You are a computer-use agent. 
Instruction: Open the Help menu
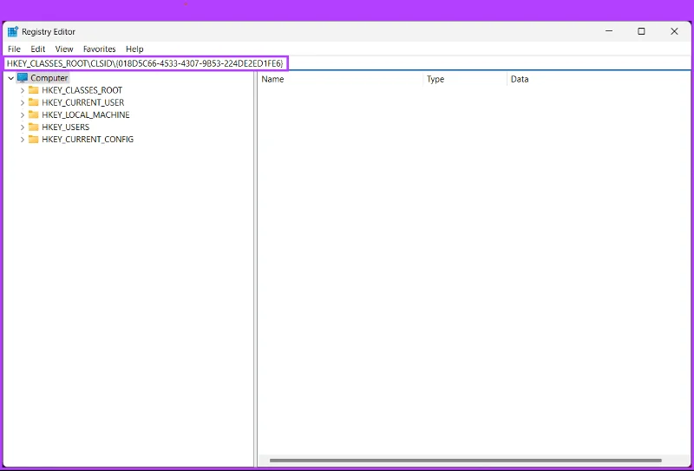[134, 49]
